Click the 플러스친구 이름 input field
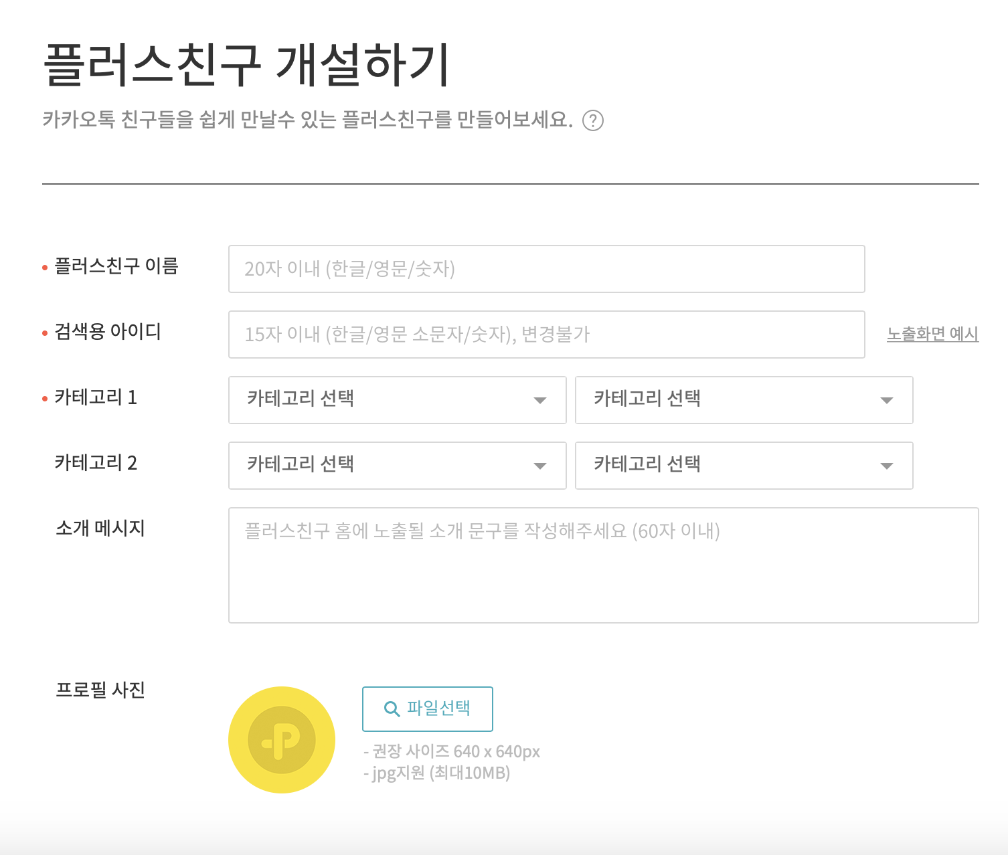 (547, 269)
